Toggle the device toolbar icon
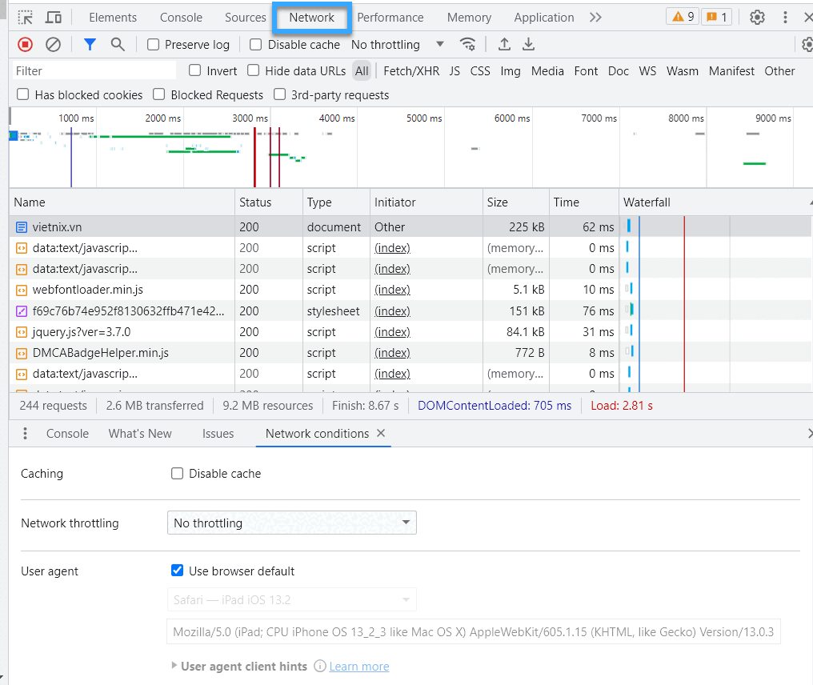Screen dimensions: 813x685 (54, 18)
